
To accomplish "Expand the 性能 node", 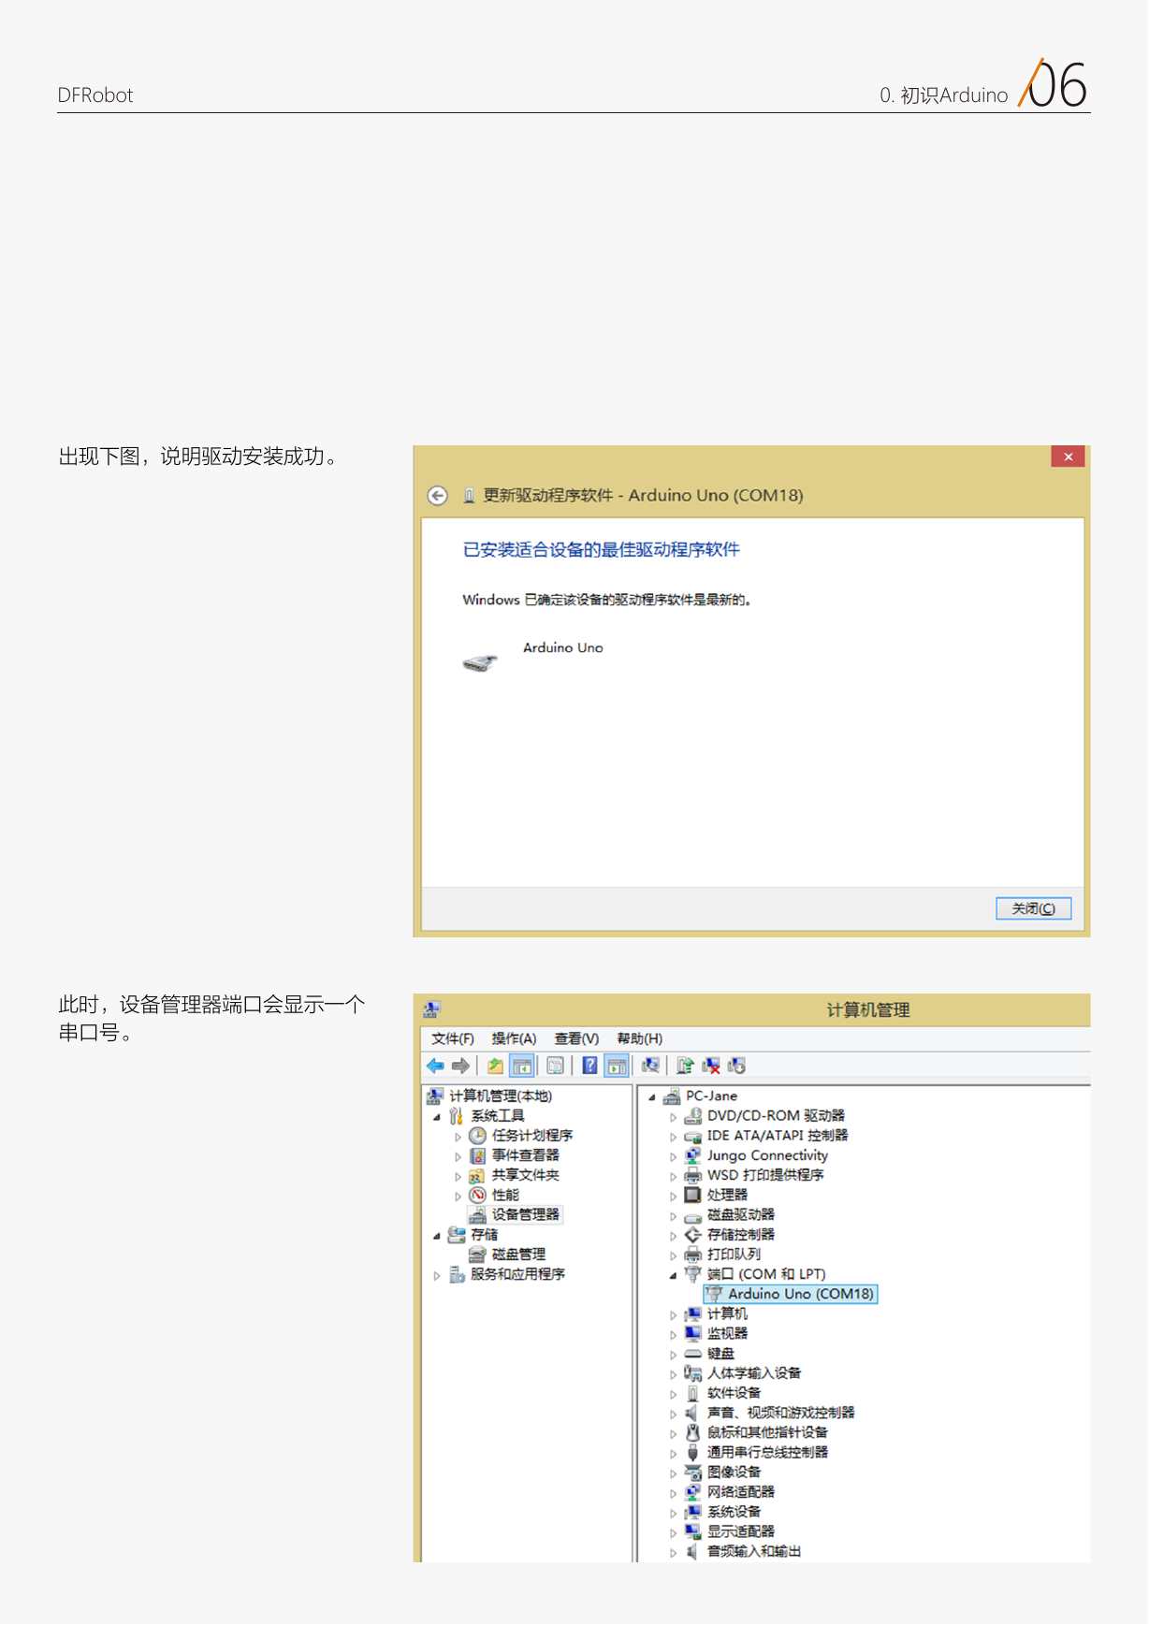I will (x=458, y=1196).
